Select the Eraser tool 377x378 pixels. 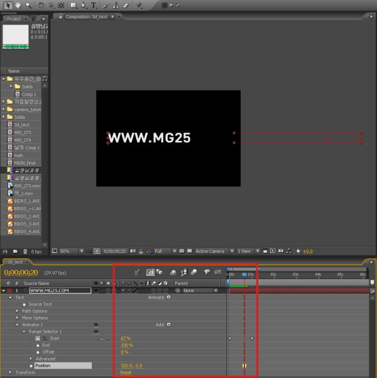[126, 5]
